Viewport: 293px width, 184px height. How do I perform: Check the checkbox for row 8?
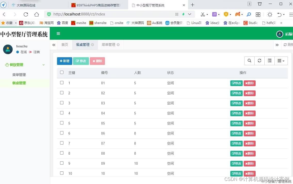pyautogui.click(x=62, y=153)
